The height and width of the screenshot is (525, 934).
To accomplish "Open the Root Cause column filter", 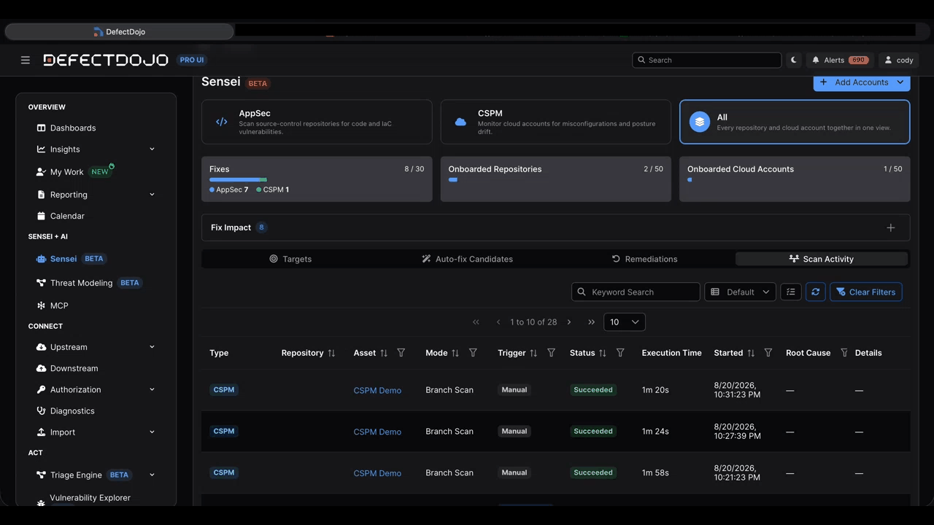I will [844, 353].
